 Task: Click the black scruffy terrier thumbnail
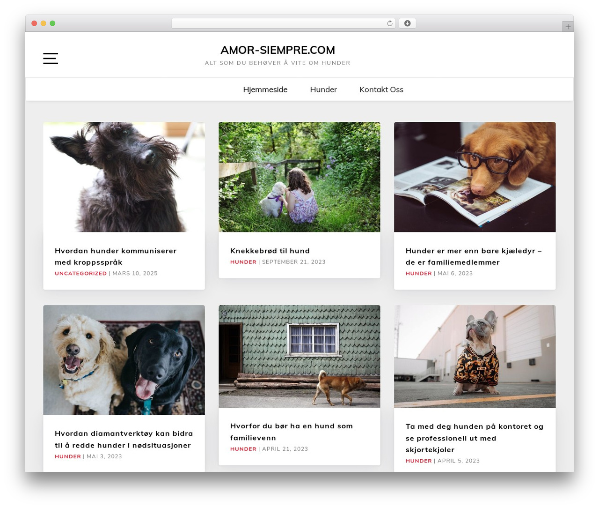click(124, 177)
